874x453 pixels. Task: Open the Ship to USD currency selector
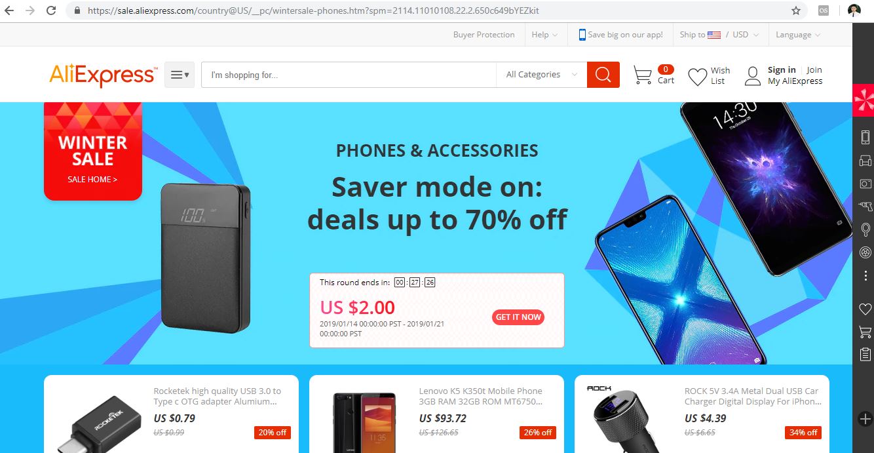click(719, 35)
